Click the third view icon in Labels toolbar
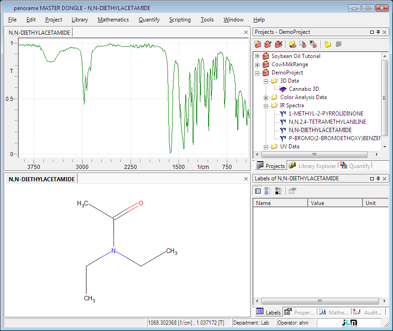This screenshot has height=331, width=393. pos(278,191)
